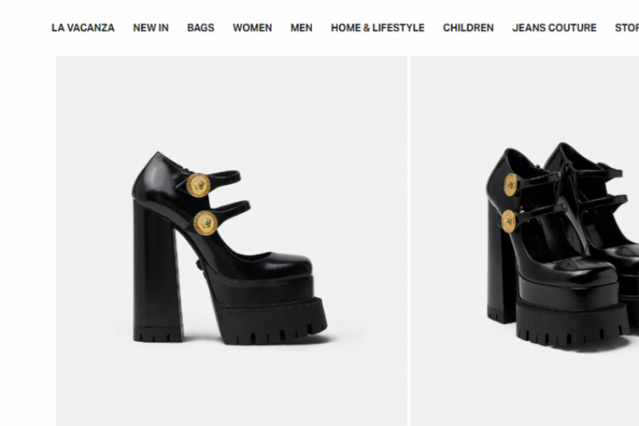Click the lower gold Medusa button on second image
Screen dimensions: 639x426
pyautogui.click(x=509, y=221)
